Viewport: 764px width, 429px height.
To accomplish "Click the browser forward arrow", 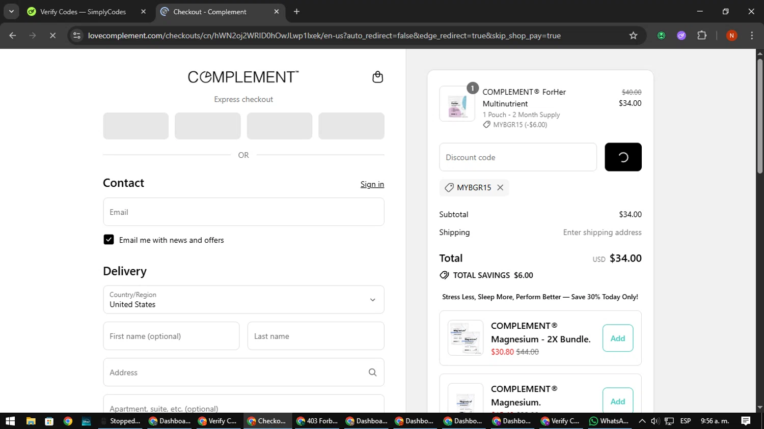I will point(33,36).
